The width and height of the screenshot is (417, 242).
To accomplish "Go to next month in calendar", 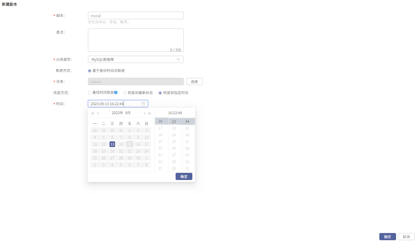I will (x=144, y=113).
